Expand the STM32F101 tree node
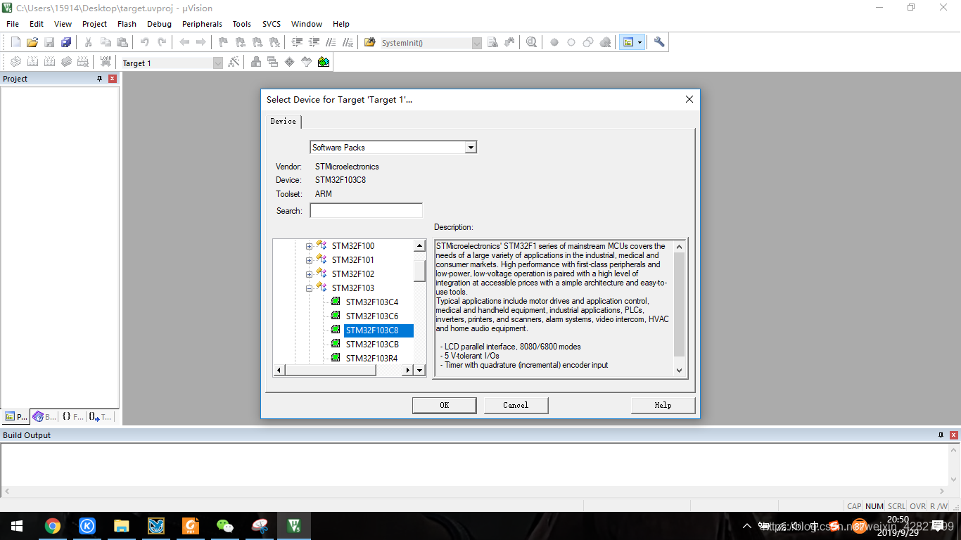Viewport: 961px width, 540px height. pos(309,260)
